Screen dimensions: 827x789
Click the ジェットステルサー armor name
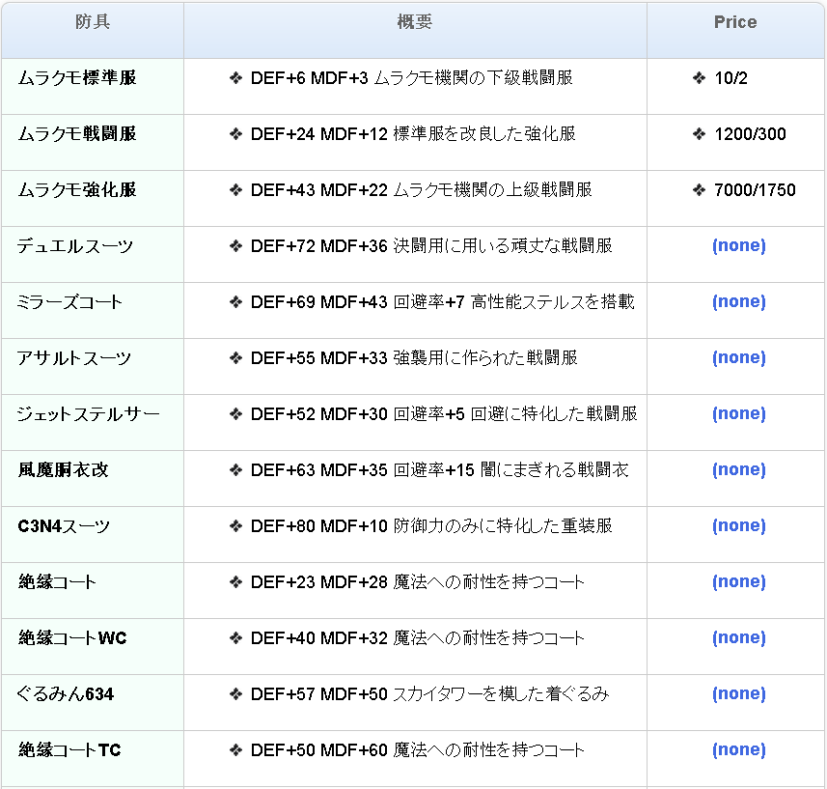point(88,414)
